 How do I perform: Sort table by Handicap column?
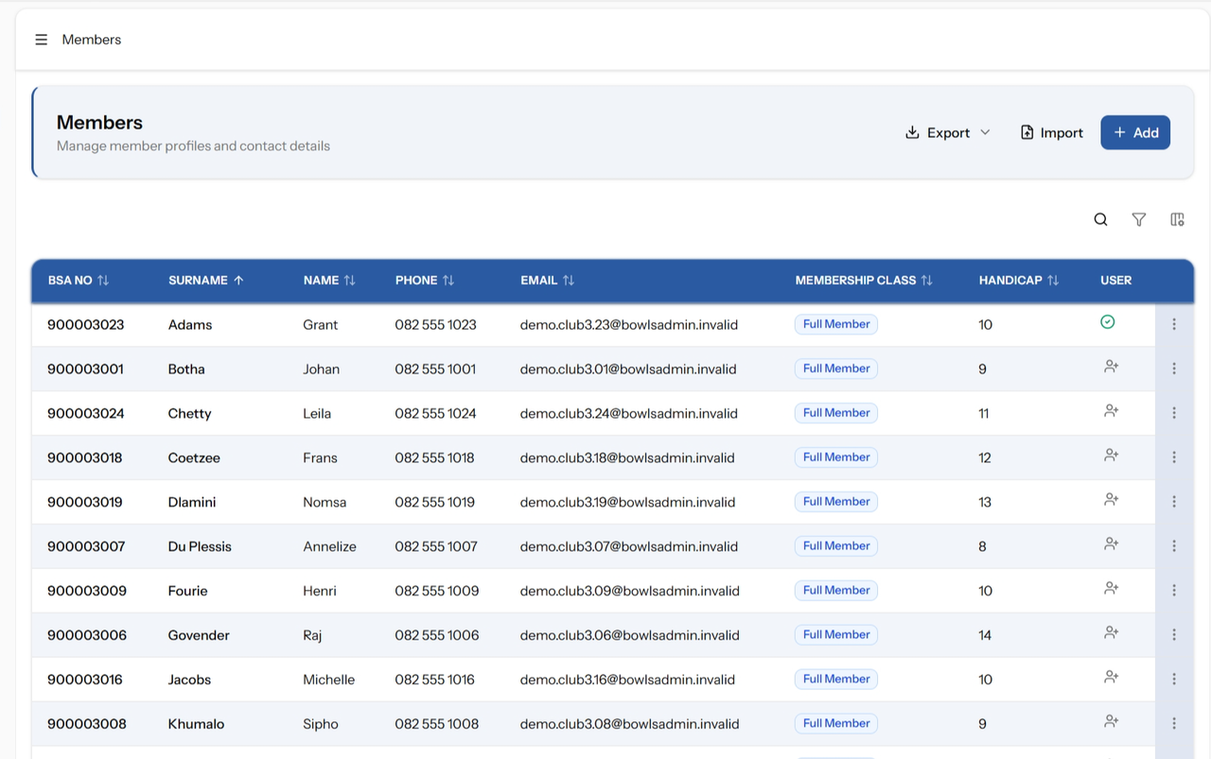1019,281
